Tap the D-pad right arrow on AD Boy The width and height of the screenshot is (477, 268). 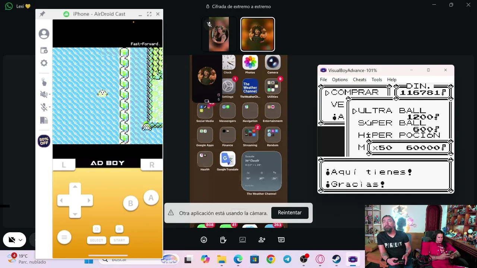[x=88, y=201]
